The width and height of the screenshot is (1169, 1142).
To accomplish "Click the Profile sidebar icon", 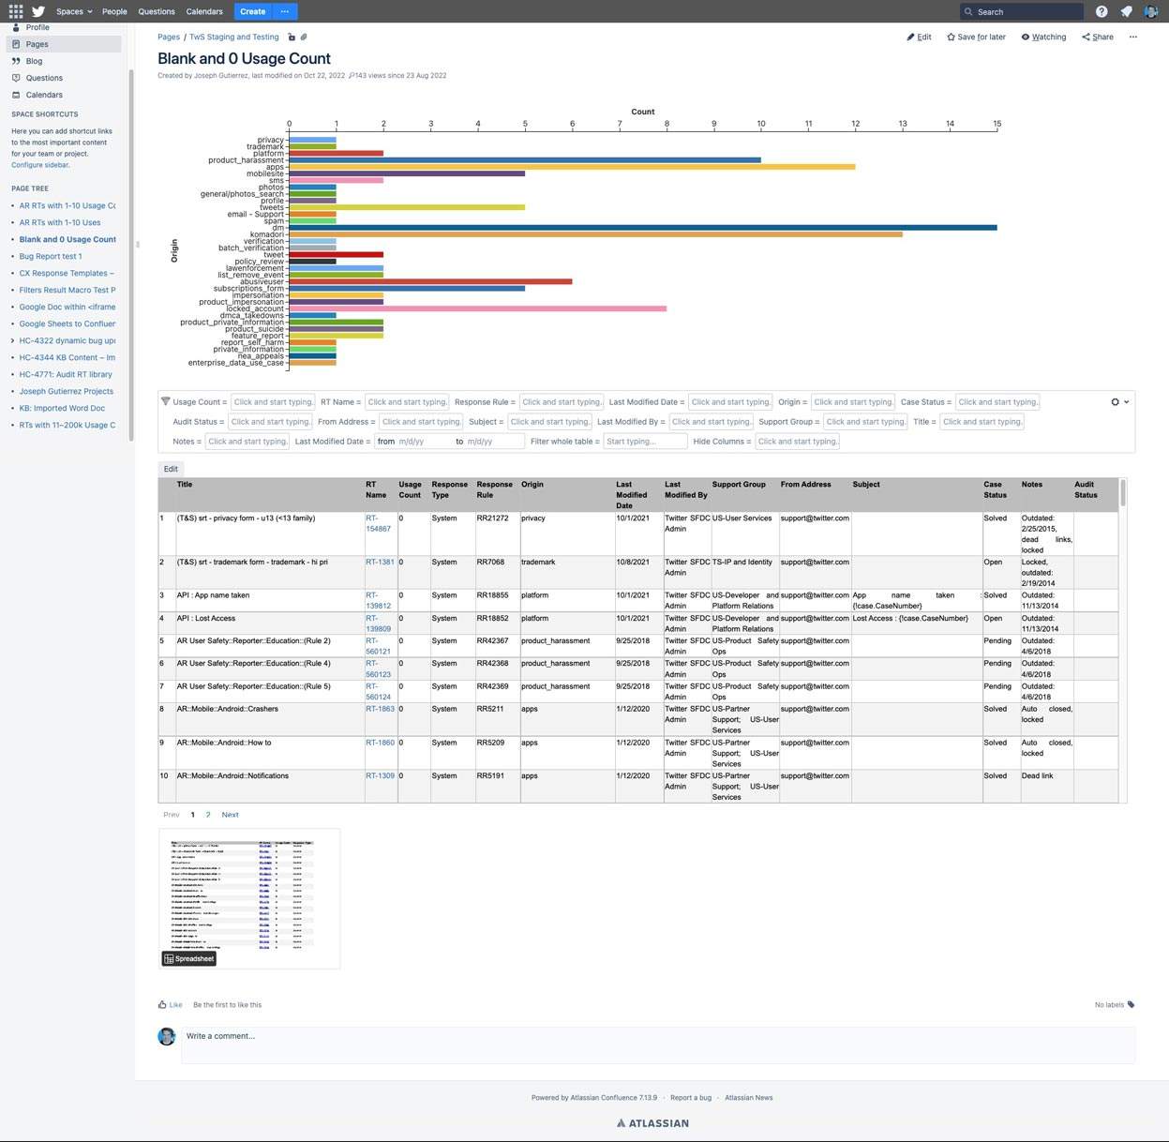I will pyautogui.click(x=16, y=27).
